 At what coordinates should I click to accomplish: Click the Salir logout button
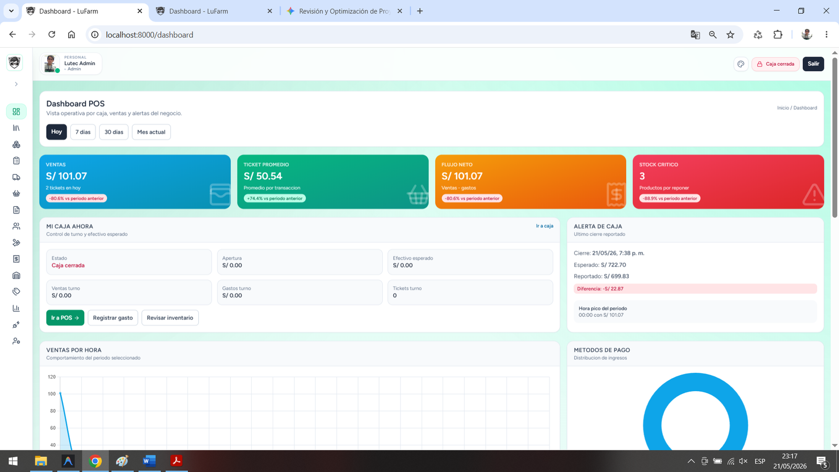pyautogui.click(x=813, y=64)
